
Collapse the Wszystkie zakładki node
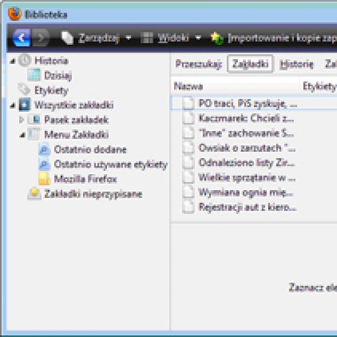13,106
